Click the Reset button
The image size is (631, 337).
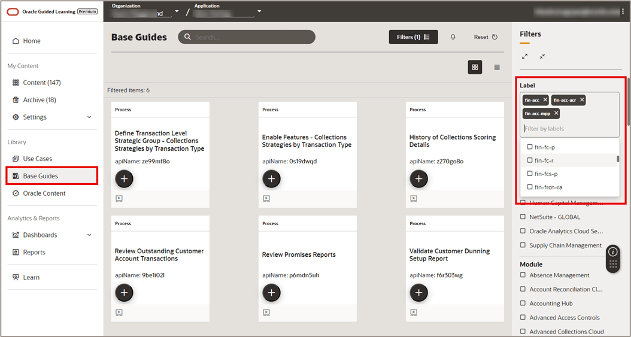[x=486, y=37]
